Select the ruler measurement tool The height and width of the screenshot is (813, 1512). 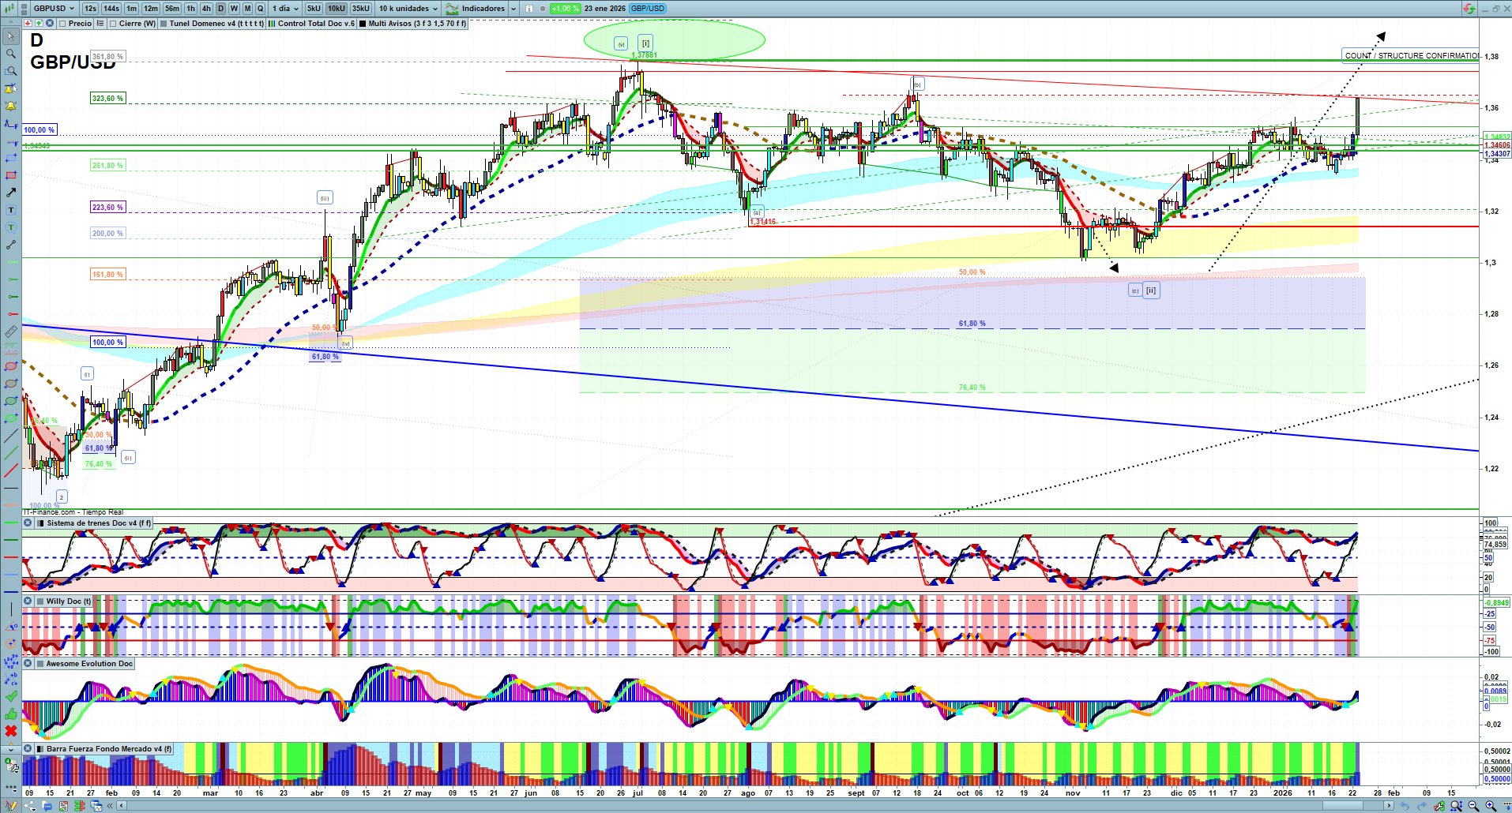pos(11,332)
